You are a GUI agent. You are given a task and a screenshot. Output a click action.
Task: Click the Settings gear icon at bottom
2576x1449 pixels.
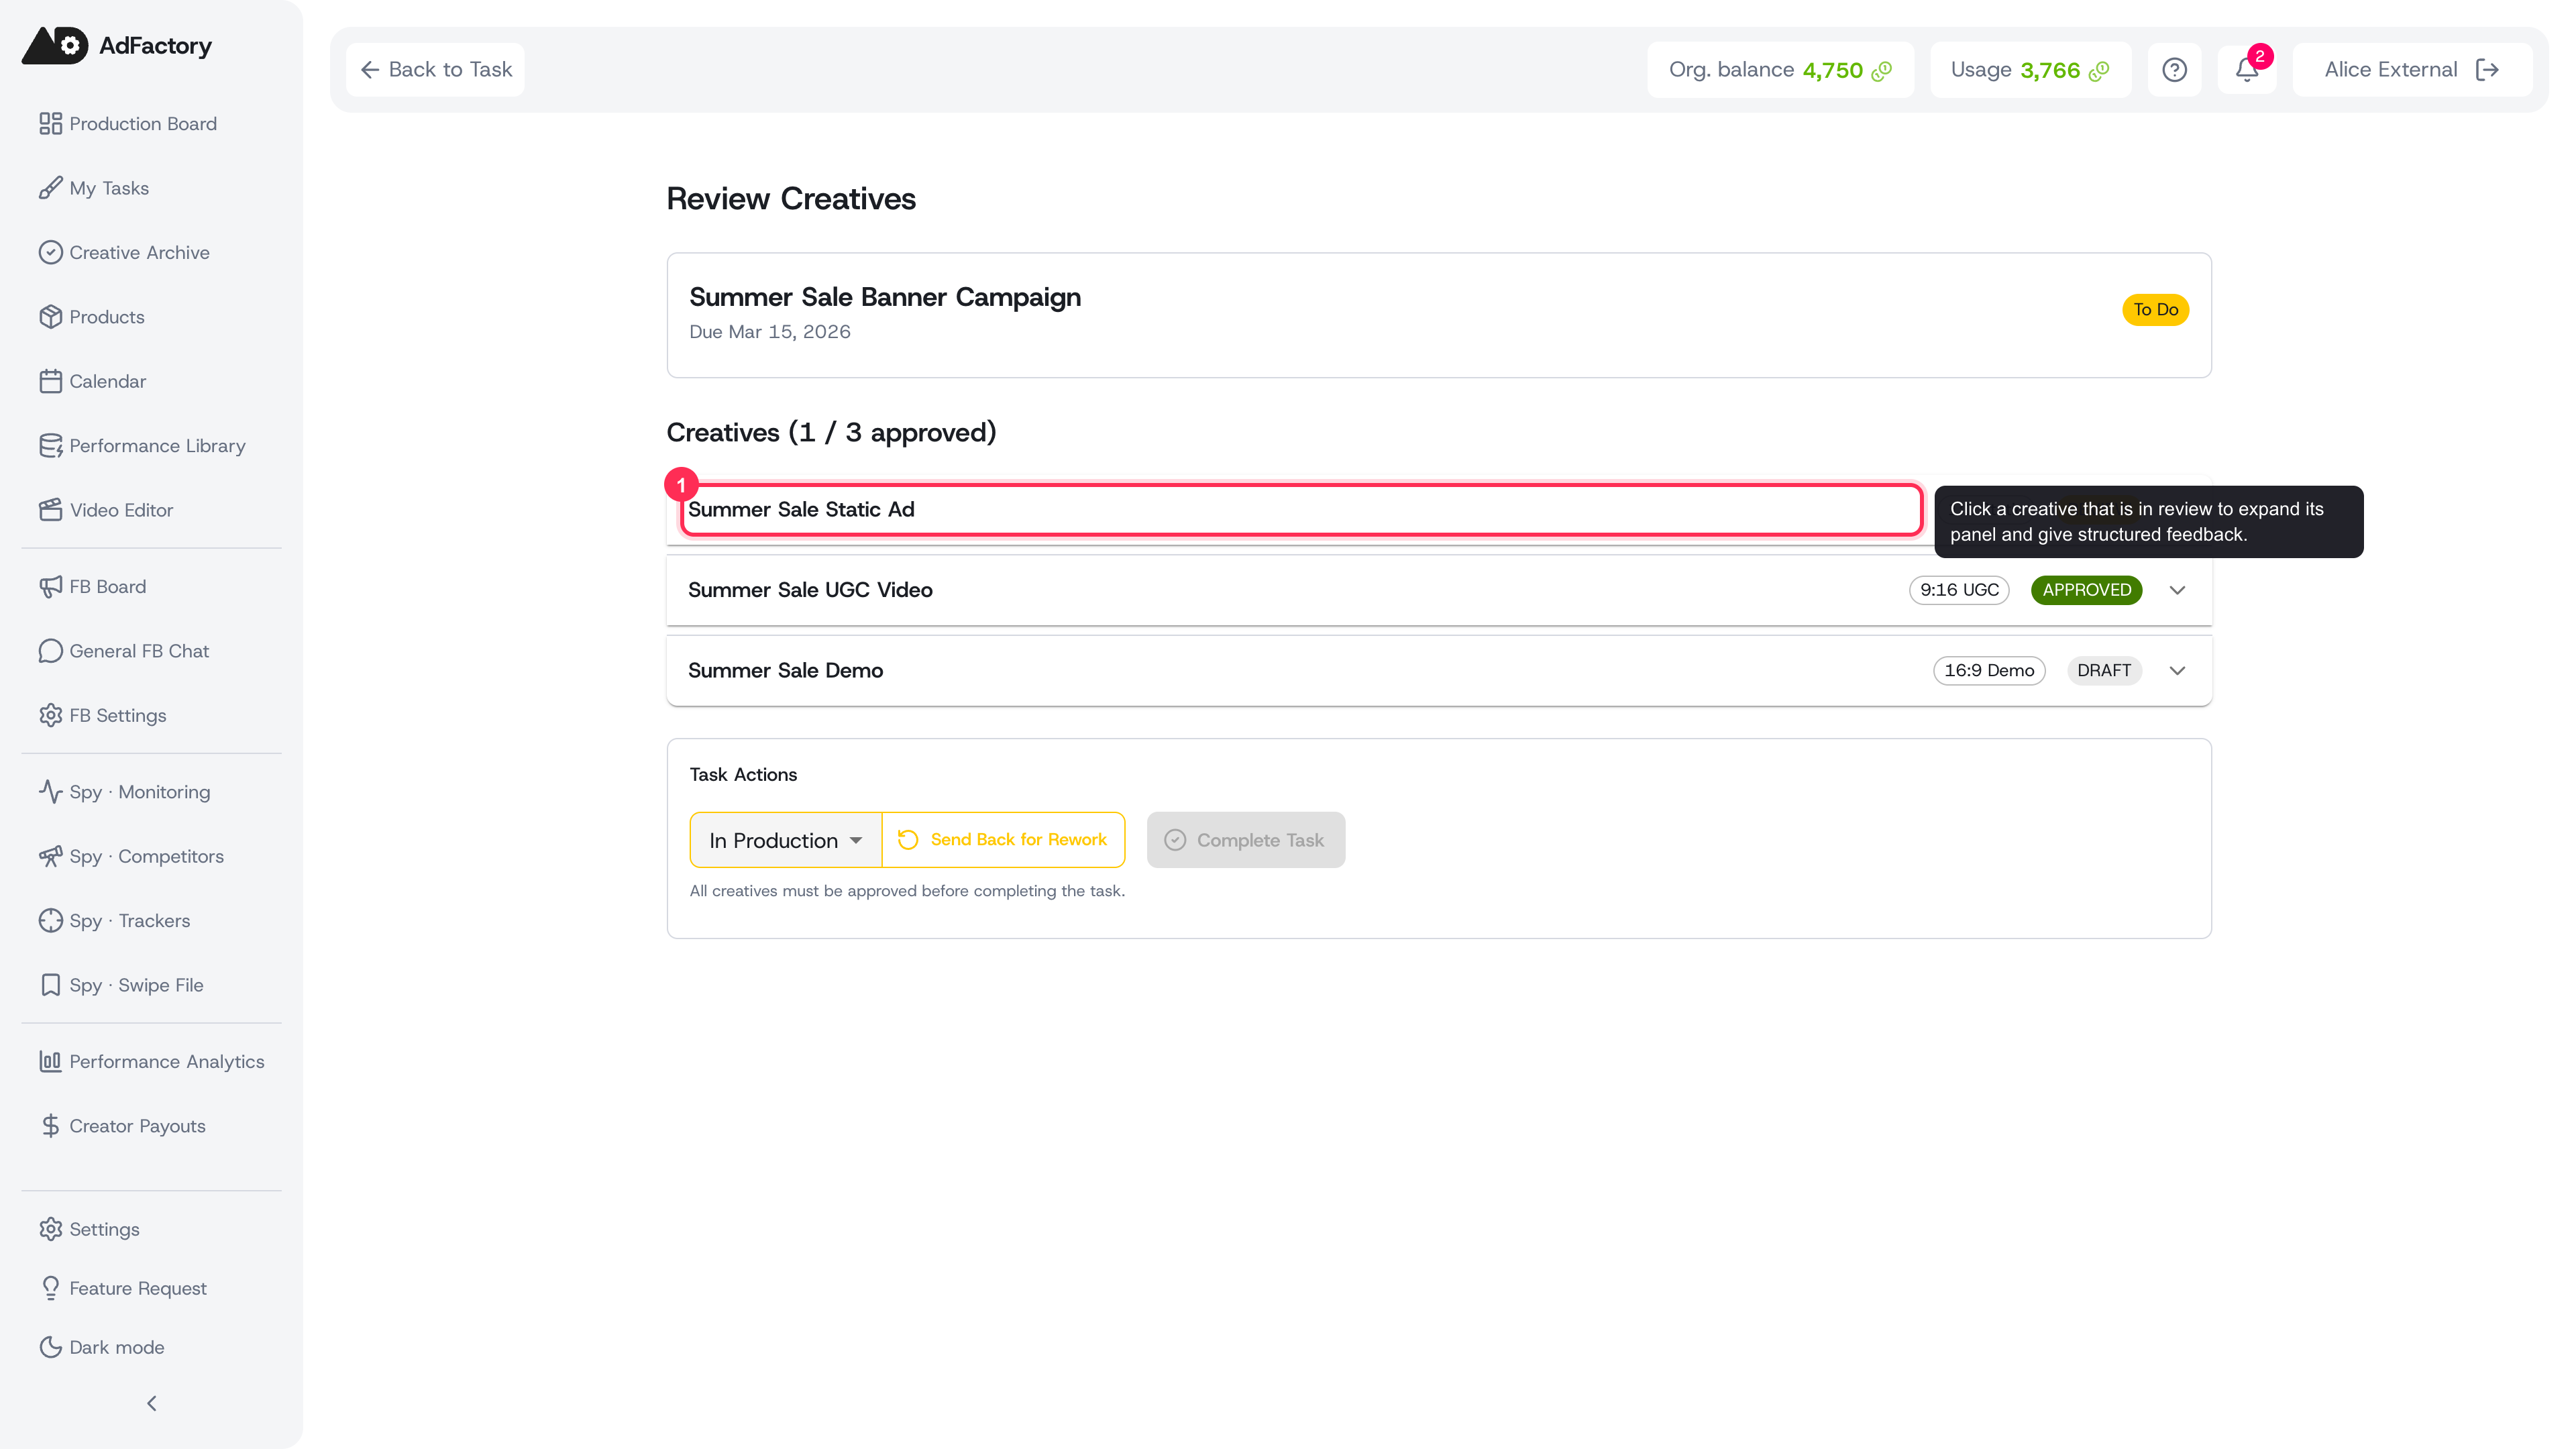[x=51, y=1229]
